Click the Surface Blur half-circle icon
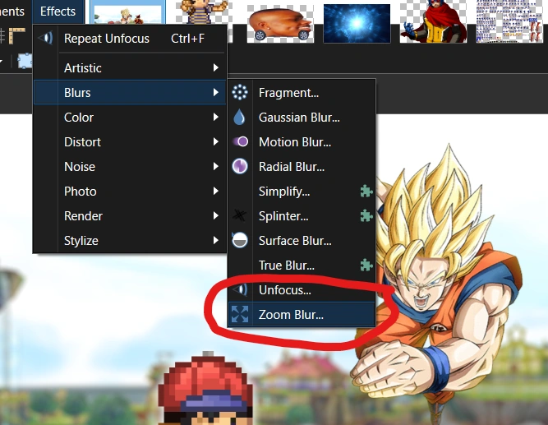Viewport: 548px width, 425px height. click(240, 240)
